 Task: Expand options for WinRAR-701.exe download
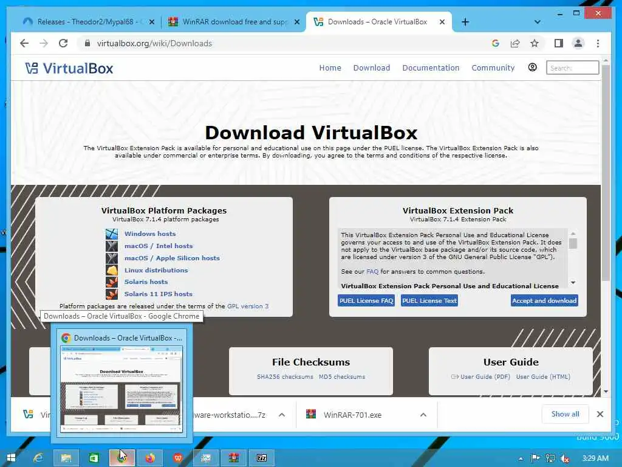[x=423, y=415]
